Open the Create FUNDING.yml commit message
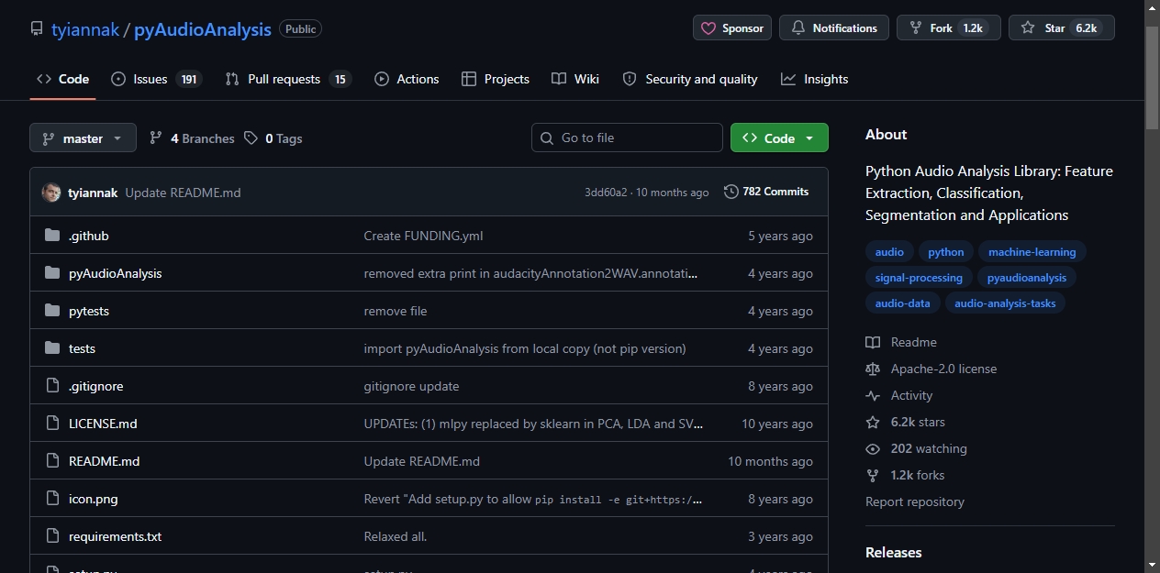Viewport: 1160px width, 573px height. 423,236
